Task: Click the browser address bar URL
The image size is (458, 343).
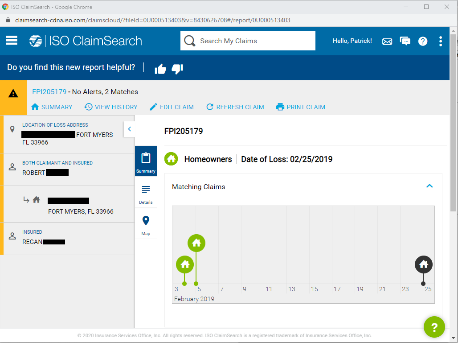Action: coord(153,20)
